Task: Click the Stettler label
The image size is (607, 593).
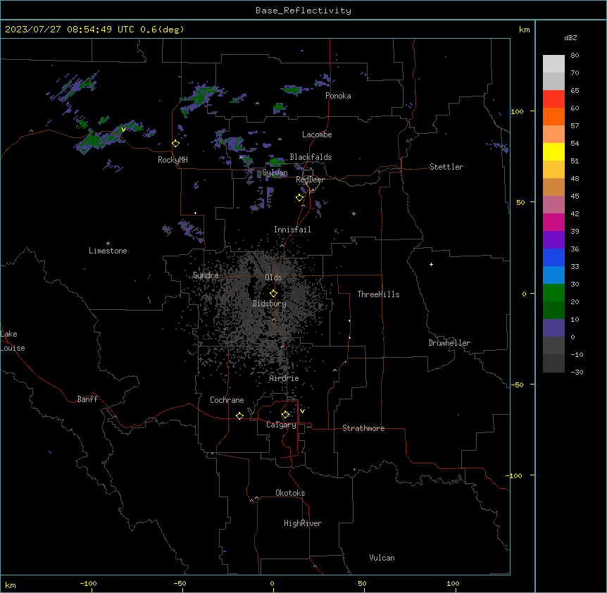Action: [x=446, y=167]
